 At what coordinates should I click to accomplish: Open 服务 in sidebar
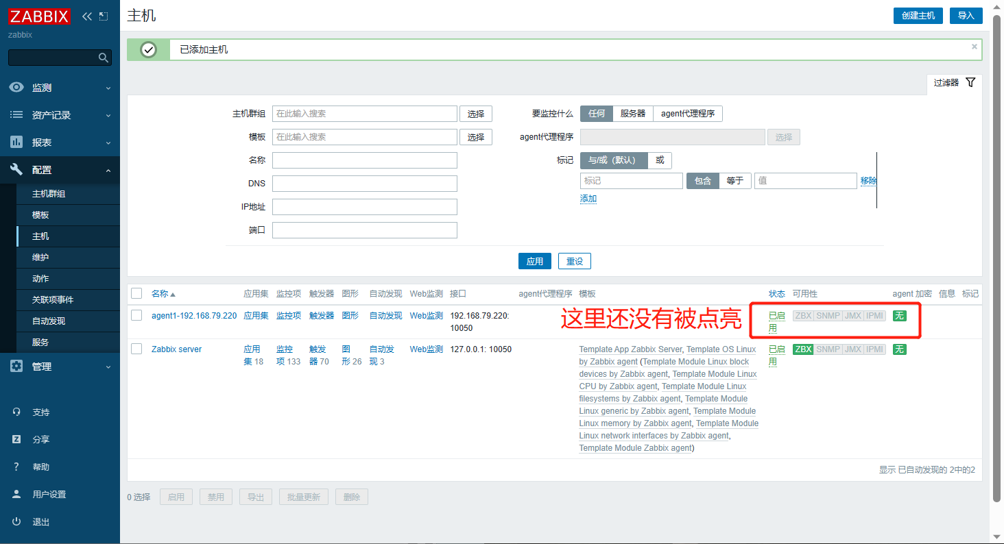click(68, 343)
